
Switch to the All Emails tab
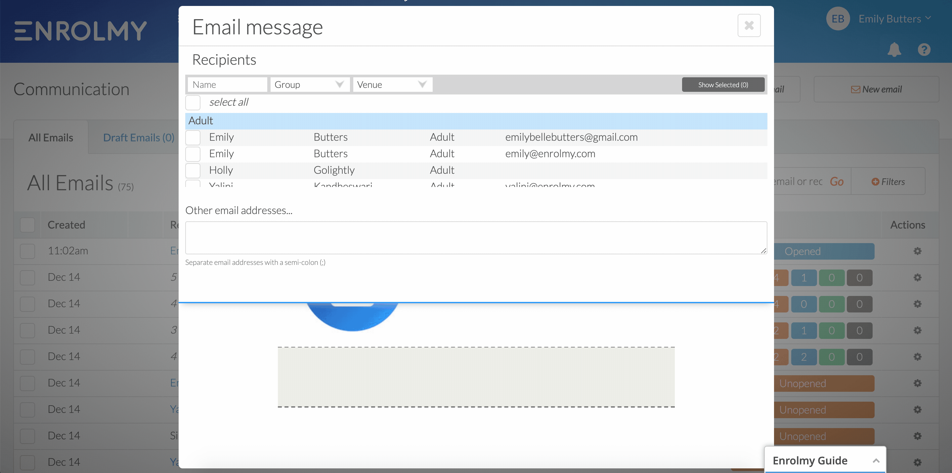pos(51,138)
